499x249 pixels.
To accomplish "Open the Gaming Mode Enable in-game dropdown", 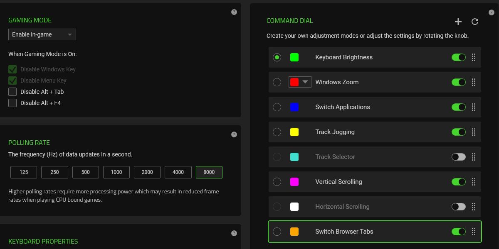I will [x=42, y=34].
